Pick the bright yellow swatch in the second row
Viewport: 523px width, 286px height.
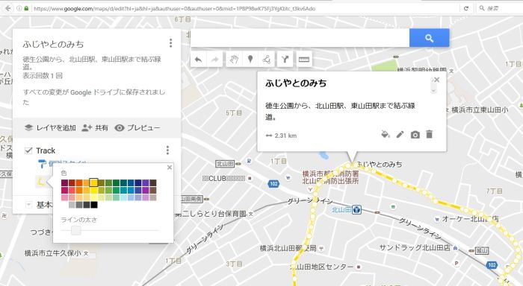pos(93,190)
